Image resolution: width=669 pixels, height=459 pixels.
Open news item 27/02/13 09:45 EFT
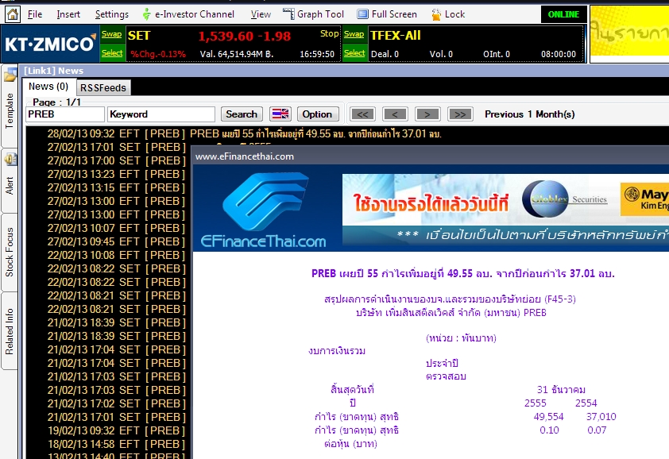point(116,242)
